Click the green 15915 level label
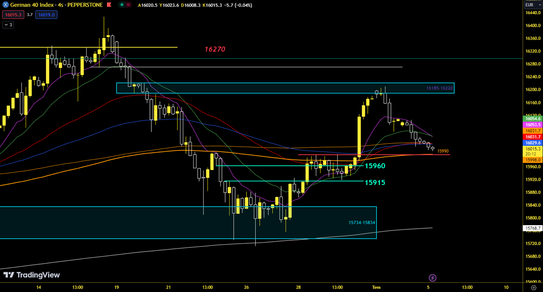543x292 pixels. click(x=375, y=182)
